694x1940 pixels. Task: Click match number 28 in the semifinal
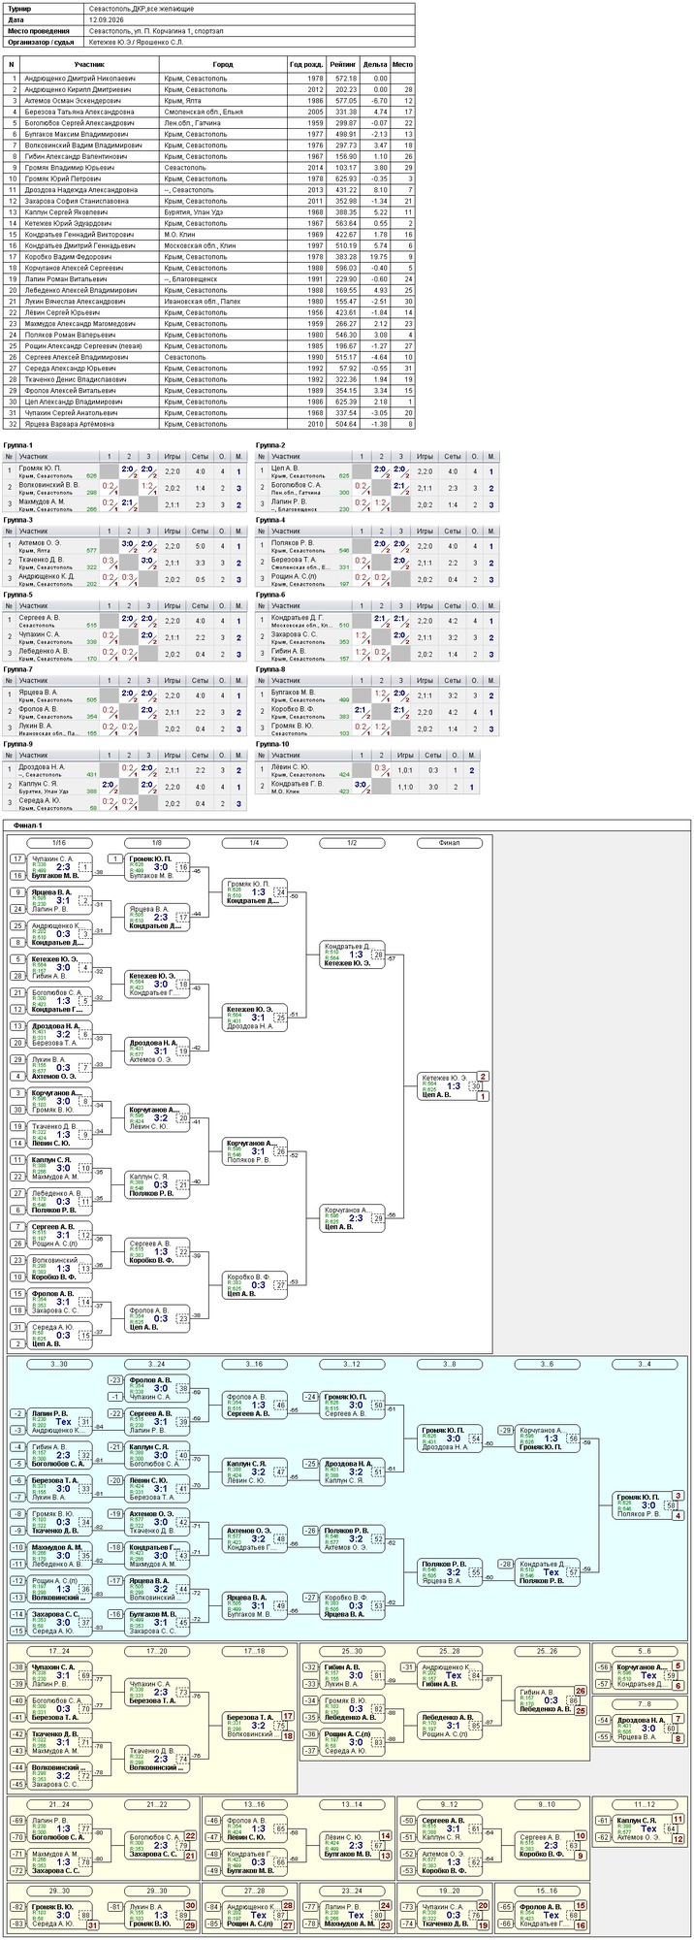point(378,955)
